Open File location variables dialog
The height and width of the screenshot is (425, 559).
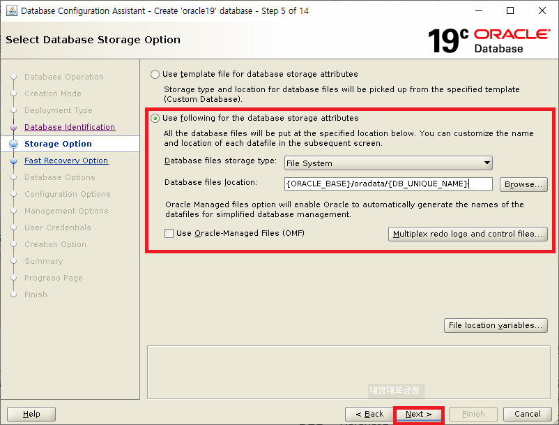pos(496,325)
